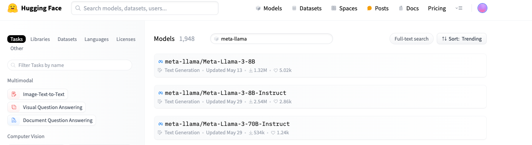This screenshot has width=532, height=145.
Task: Click the Image-Text-to-Text task icon
Action: (x=14, y=94)
